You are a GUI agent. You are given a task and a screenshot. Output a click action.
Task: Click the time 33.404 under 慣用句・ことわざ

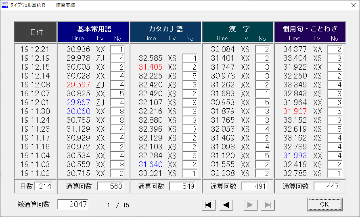point(295,58)
